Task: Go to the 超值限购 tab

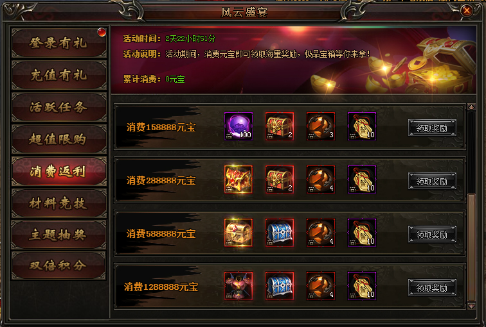Action: 59,139
